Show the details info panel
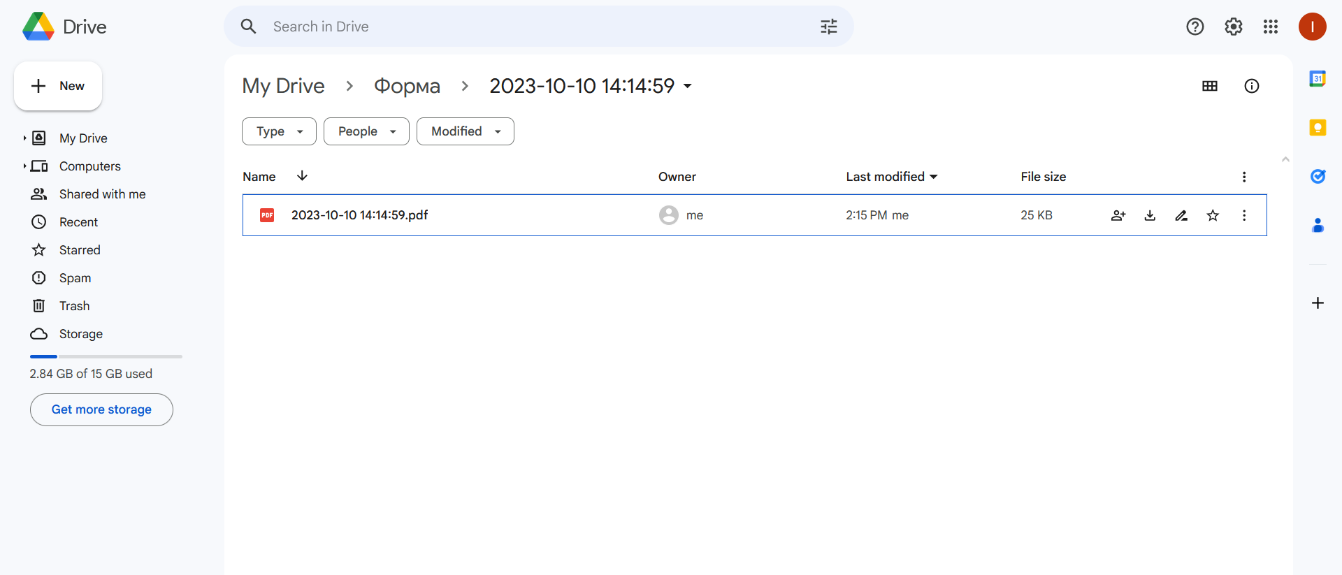The width and height of the screenshot is (1342, 575). pos(1252,86)
